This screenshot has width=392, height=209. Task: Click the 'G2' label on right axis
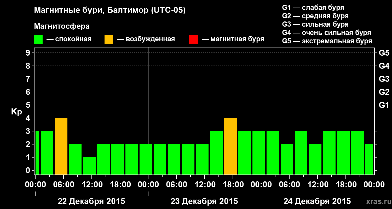click(384, 92)
